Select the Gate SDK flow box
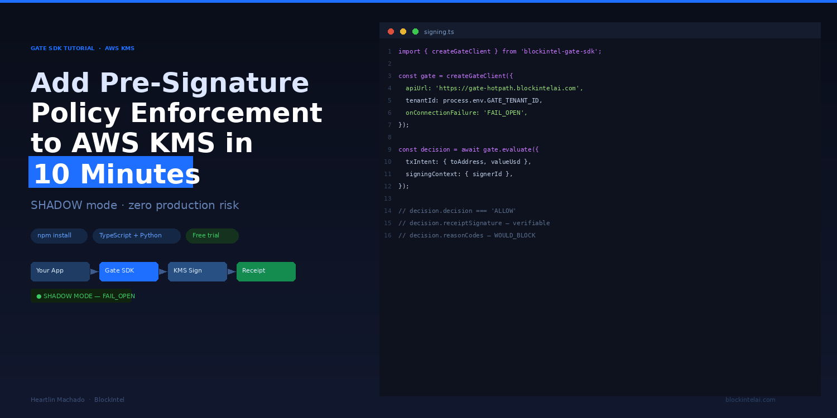 [x=129, y=271]
